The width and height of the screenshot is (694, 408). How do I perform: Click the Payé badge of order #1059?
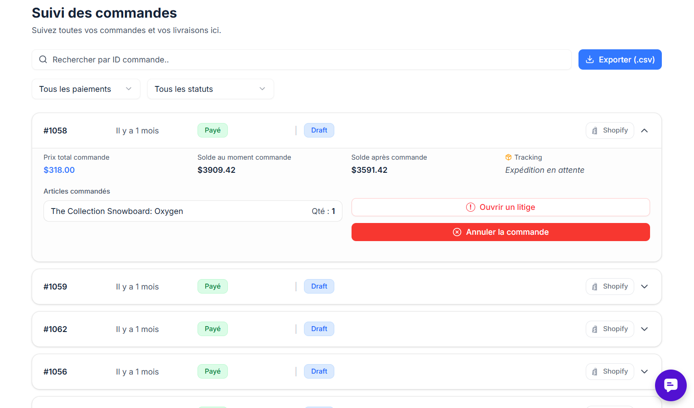tap(212, 286)
